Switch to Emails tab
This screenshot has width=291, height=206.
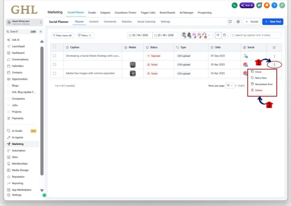[92, 13]
